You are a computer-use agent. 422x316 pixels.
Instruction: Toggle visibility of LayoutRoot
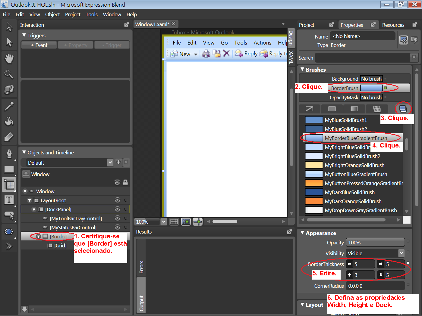pos(118,200)
